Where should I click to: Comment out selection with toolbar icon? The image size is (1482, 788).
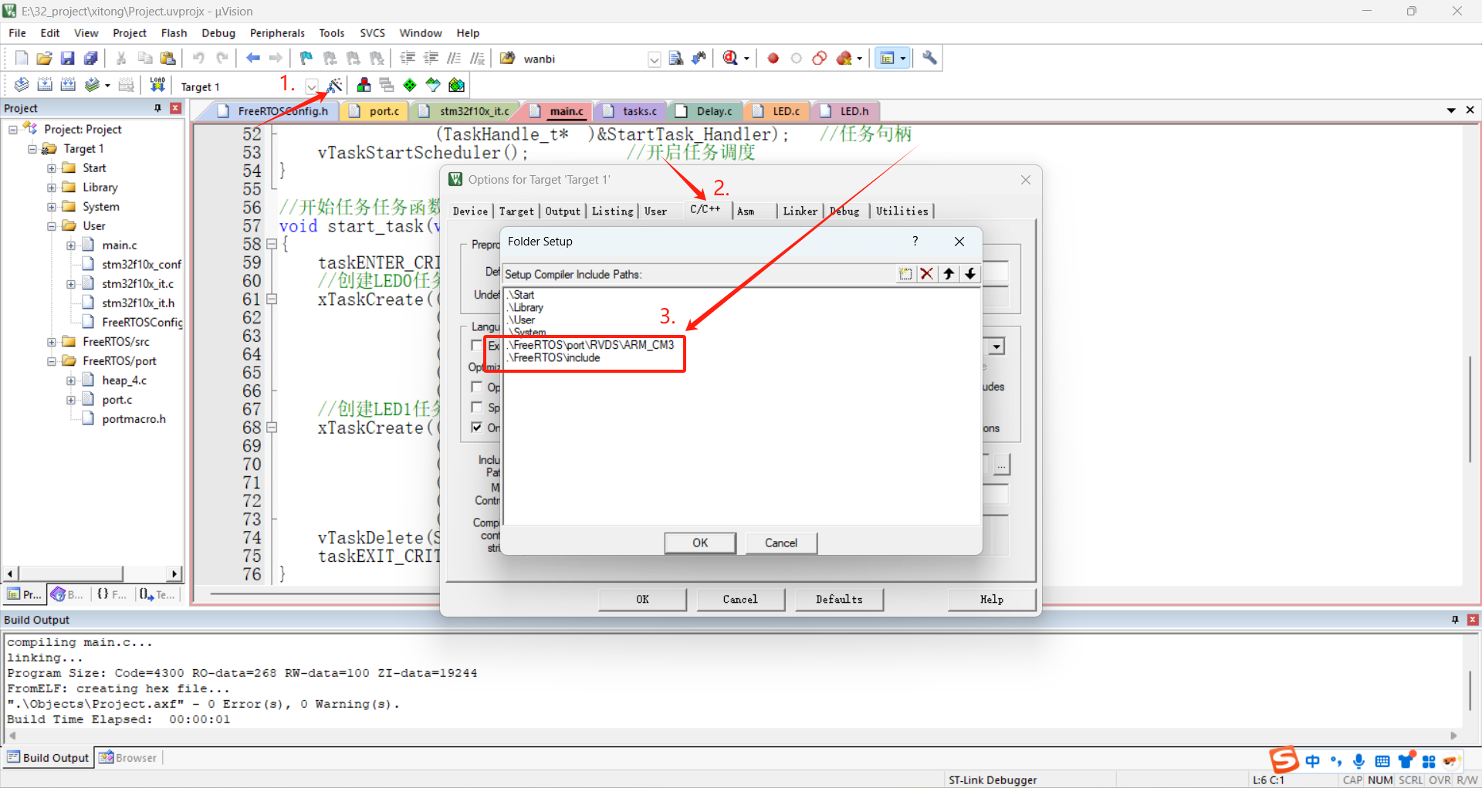click(x=454, y=58)
